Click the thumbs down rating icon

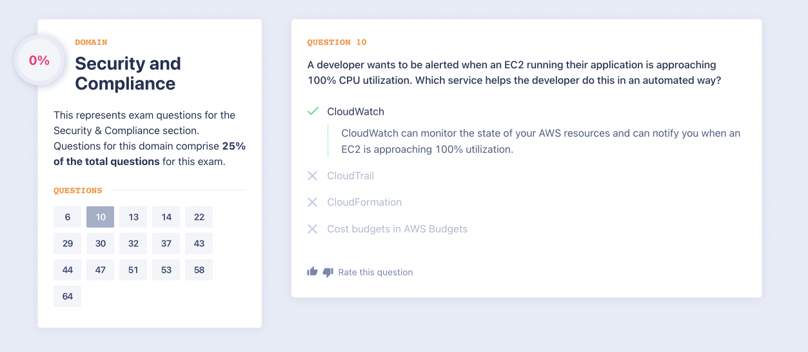(x=328, y=272)
